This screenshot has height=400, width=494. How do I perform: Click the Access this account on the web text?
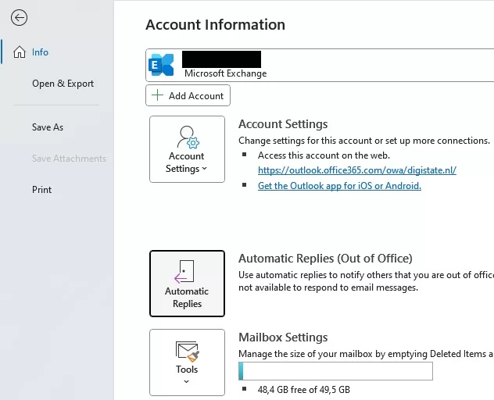tap(324, 155)
